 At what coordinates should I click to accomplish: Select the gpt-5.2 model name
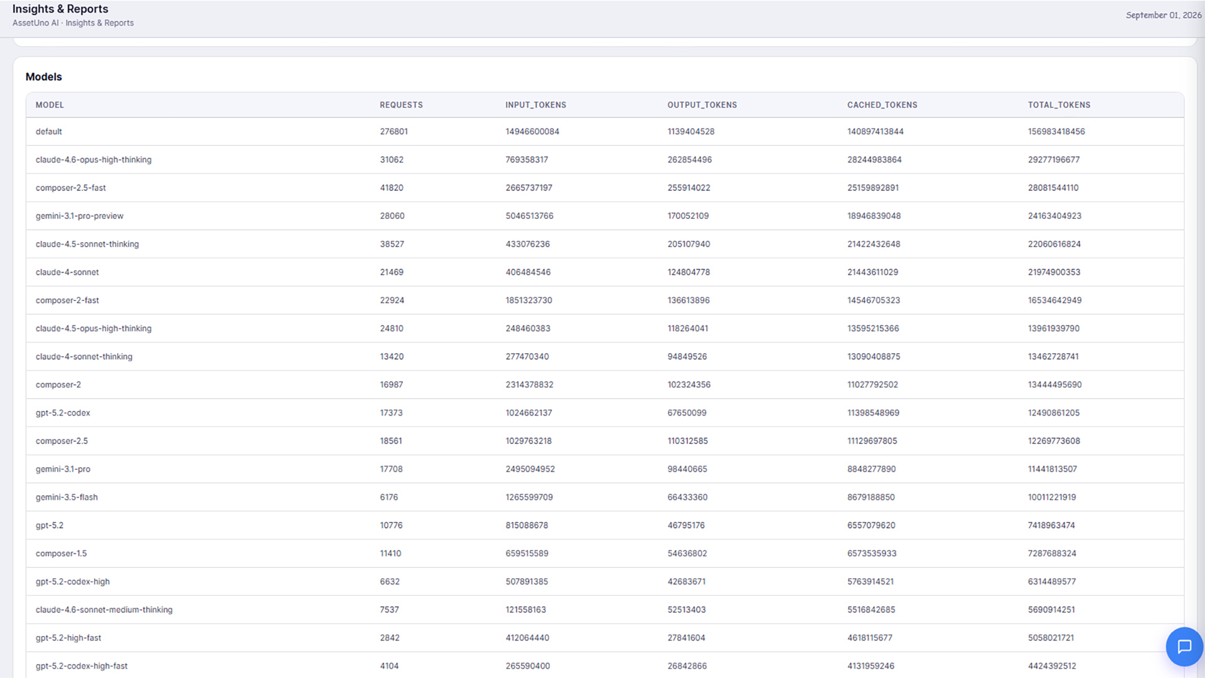(x=50, y=526)
